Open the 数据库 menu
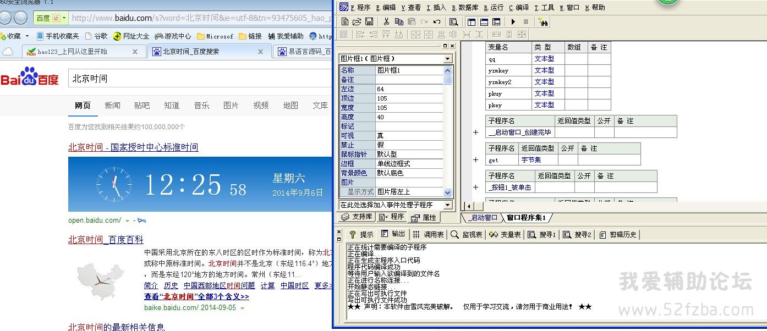The width and height of the screenshot is (767, 331). pyautogui.click(x=465, y=8)
